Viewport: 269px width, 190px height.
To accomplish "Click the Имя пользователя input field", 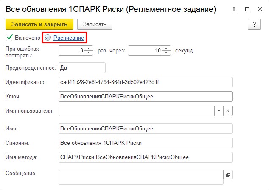I will pos(137,111).
